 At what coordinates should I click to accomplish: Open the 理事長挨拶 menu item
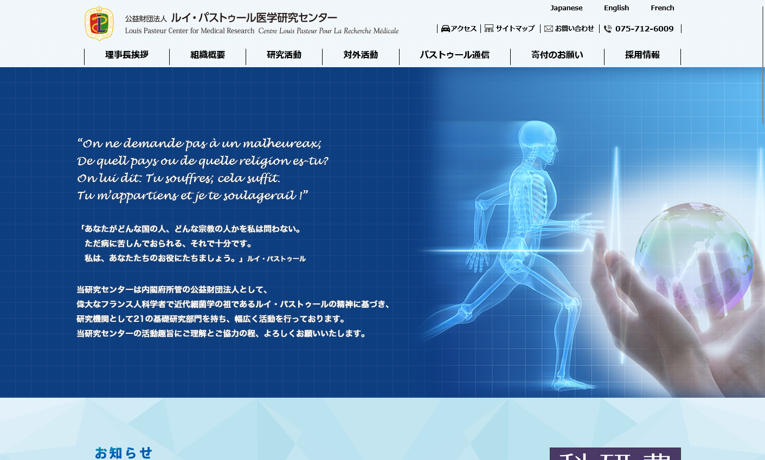point(127,55)
